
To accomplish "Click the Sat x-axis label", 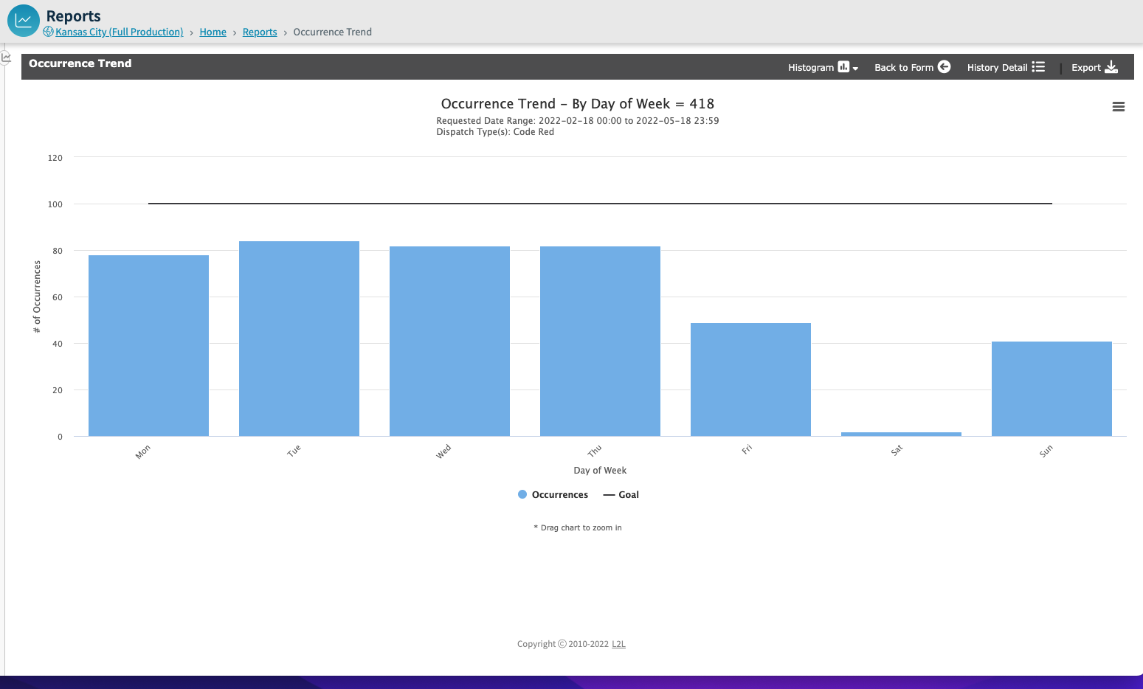I will (x=897, y=450).
